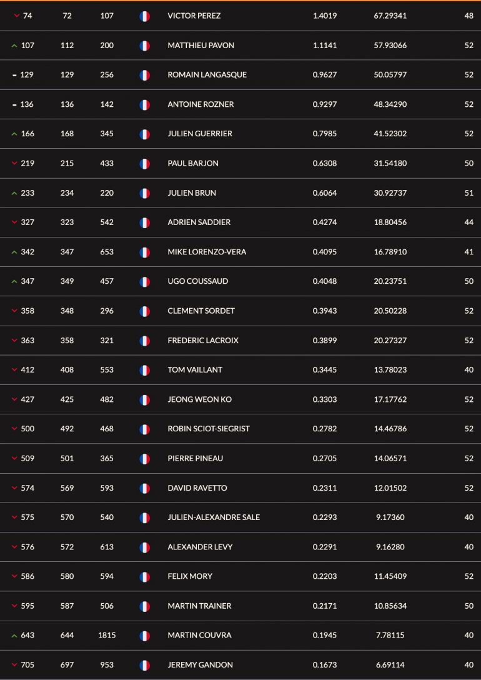Viewport: 481px width, 680px height.
Task: Click the green up arrow at rank 643
Action: (14, 636)
